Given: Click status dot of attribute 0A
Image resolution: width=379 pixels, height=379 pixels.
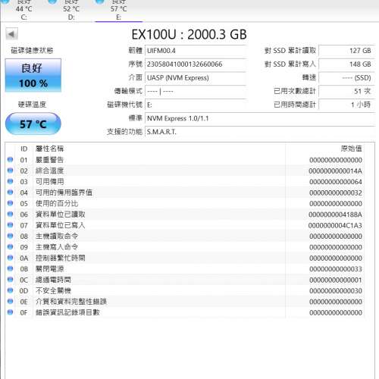Looking at the screenshot, I should click(11, 258).
